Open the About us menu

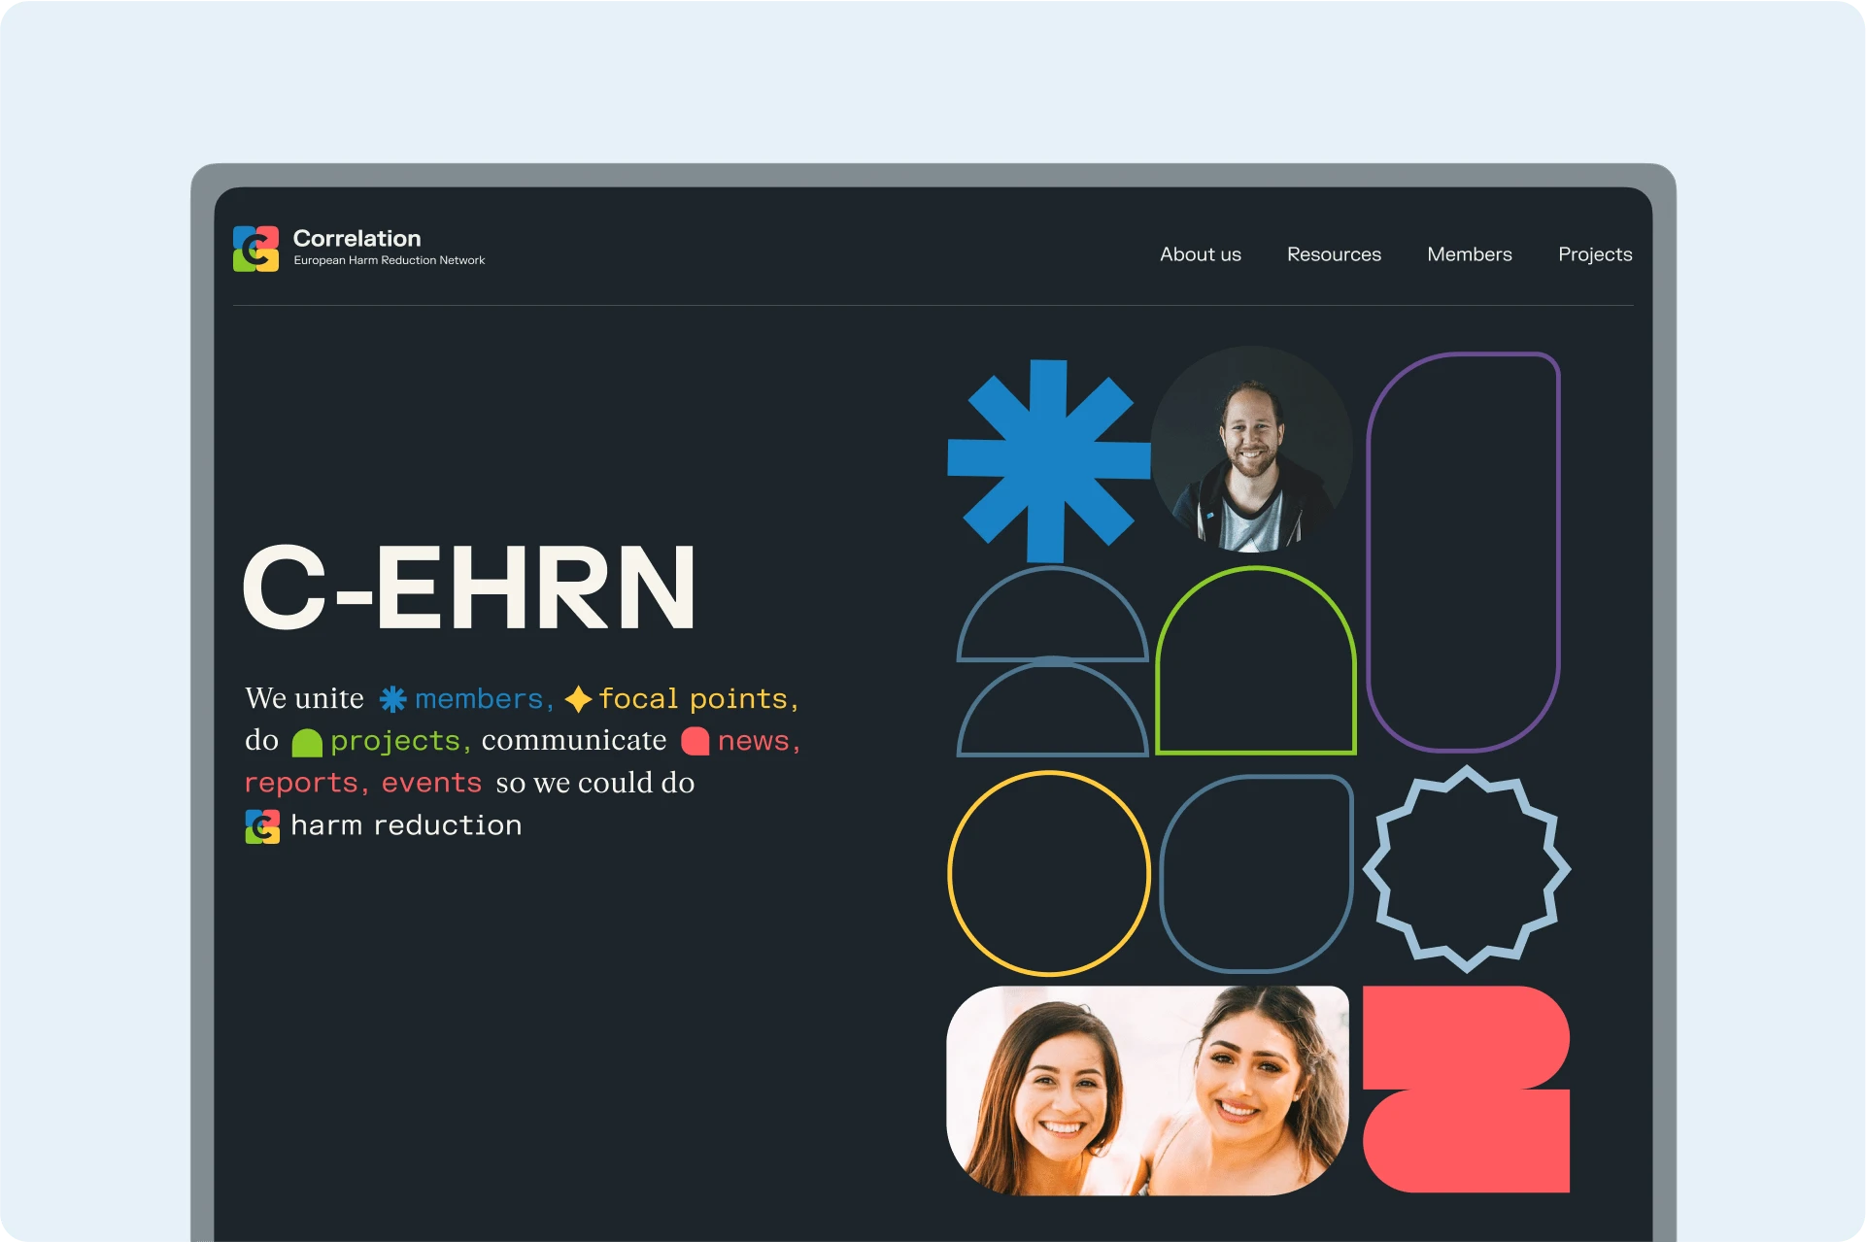tap(1200, 254)
